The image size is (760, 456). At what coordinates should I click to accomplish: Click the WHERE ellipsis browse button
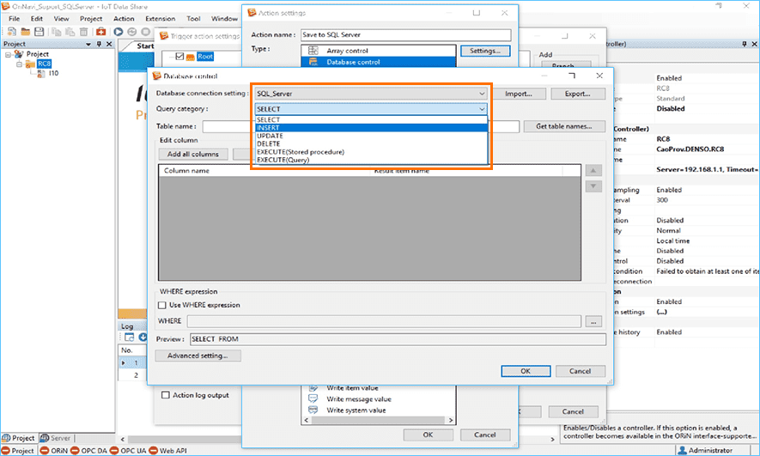point(593,321)
